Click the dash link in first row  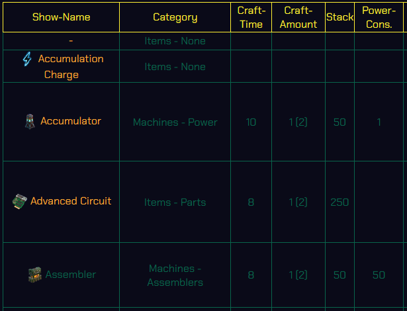point(71,41)
